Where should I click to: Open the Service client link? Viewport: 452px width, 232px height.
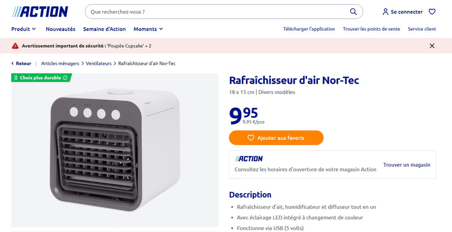coord(422,29)
